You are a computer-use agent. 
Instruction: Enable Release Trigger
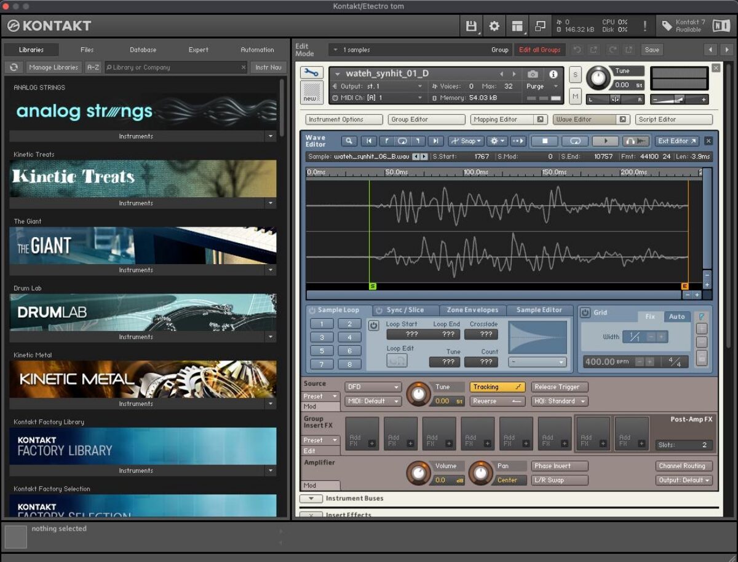click(560, 387)
